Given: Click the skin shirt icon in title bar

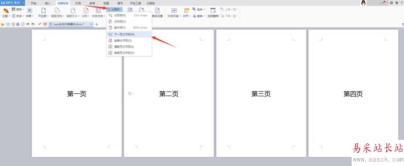Looking at the screenshot, I should point(397,3).
